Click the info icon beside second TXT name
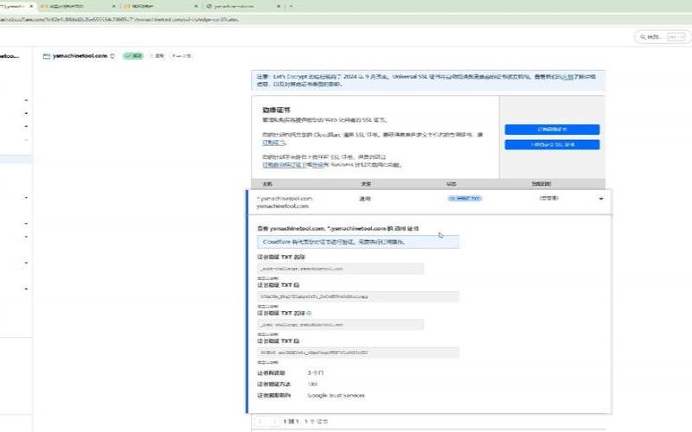Viewport: 692px width, 432px height. click(310, 313)
